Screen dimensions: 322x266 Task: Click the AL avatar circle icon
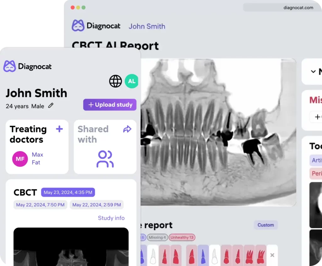[131, 81]
